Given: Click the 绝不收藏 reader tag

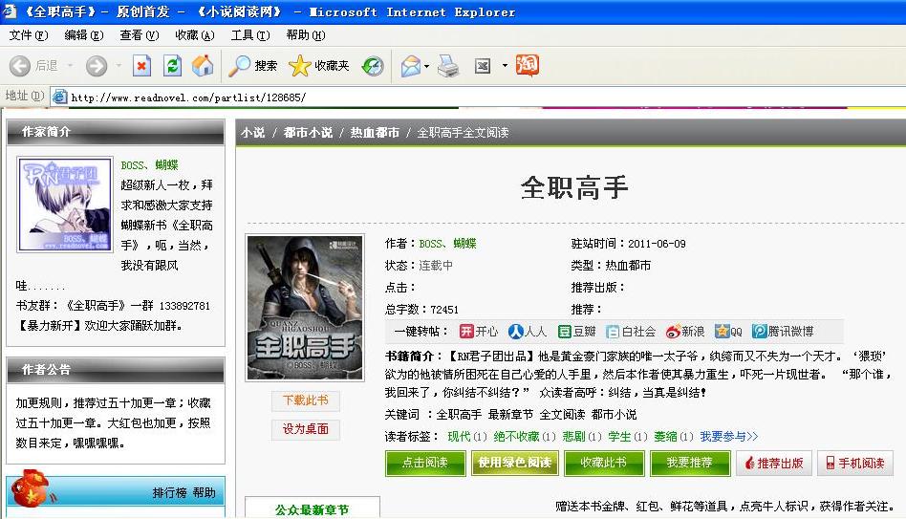Looking at the screenshot, I should [x=516, y=437].
